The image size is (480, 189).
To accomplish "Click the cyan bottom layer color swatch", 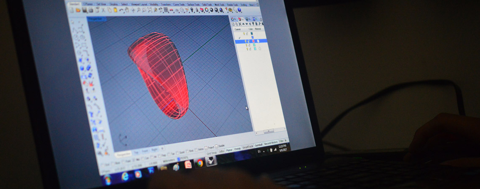I will (x=255, y=49).
